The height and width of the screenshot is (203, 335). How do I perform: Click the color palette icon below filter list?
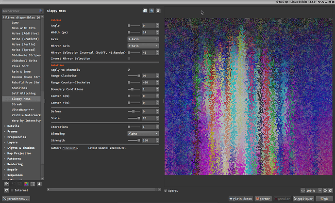[x=26, y=184]
